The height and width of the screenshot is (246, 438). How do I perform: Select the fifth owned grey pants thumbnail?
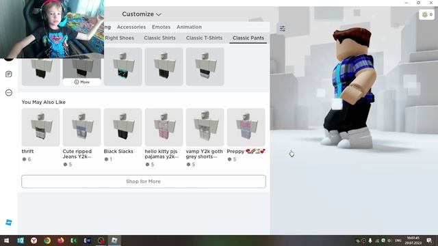tap(205, 66)
